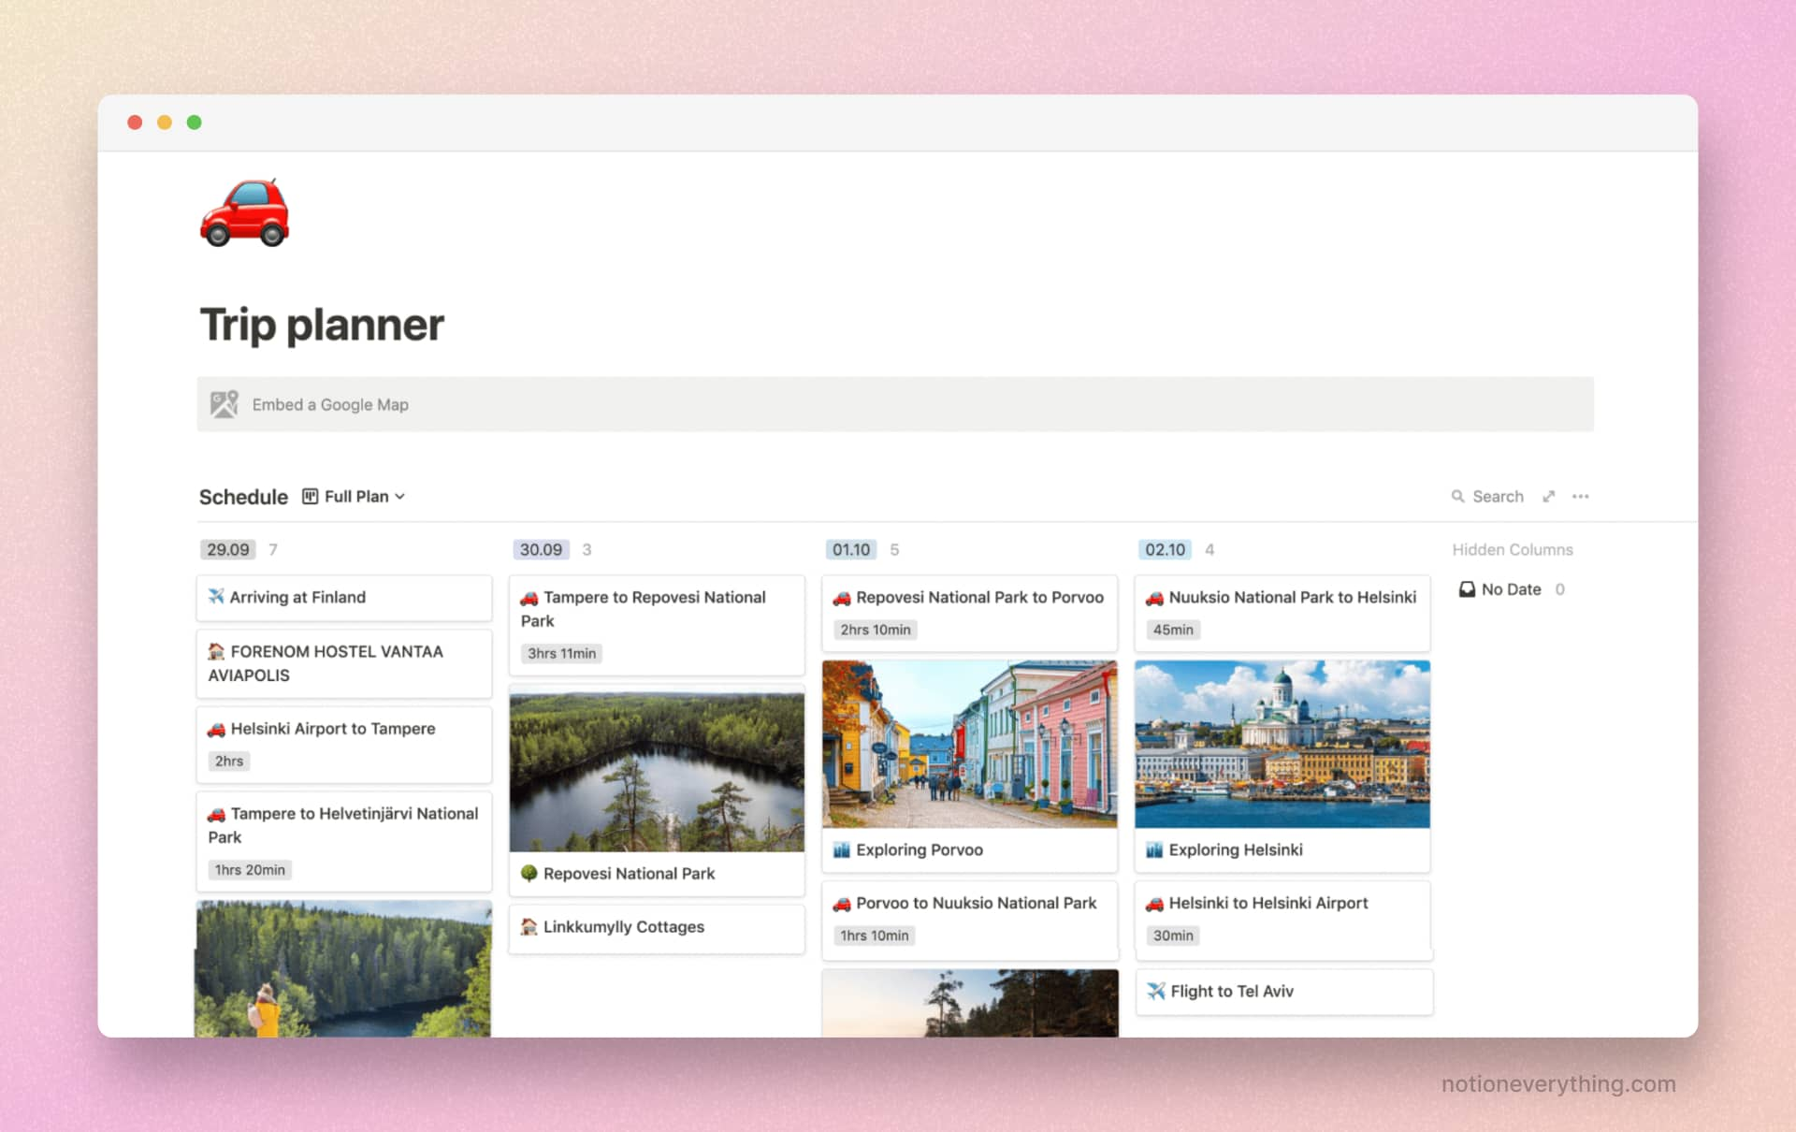Image resolution: width=1796 pixels, height=1132 pixels.
Task: Click tree icon on Repovesi National Park
Action: (x=529, y=873)
